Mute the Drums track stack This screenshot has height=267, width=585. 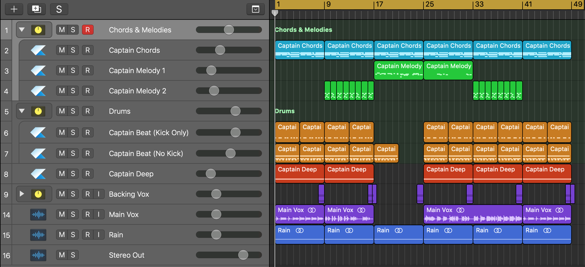tap(62, 111)
